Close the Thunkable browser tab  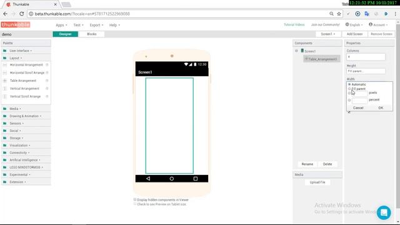[x=56, y=4]
